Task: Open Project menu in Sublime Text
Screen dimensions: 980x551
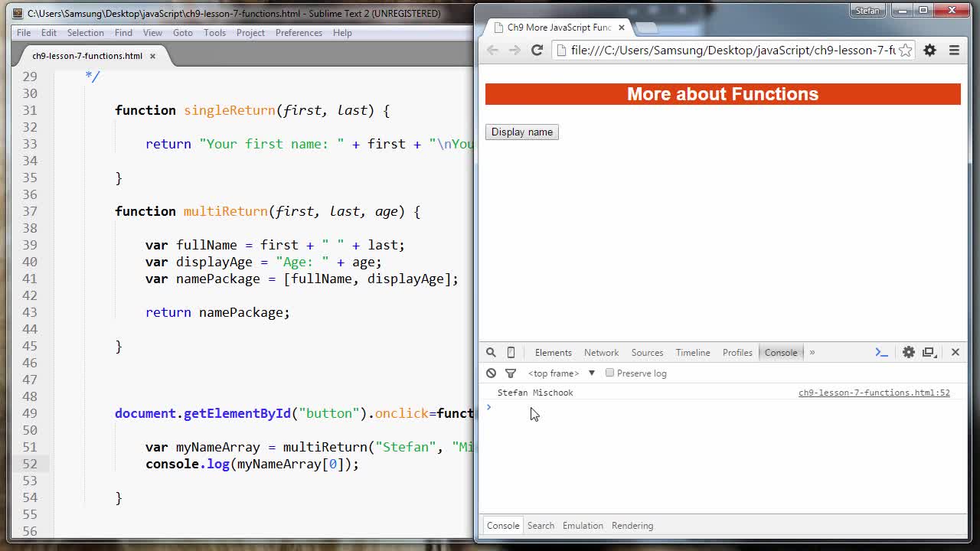Action: (x=250, y=33)
